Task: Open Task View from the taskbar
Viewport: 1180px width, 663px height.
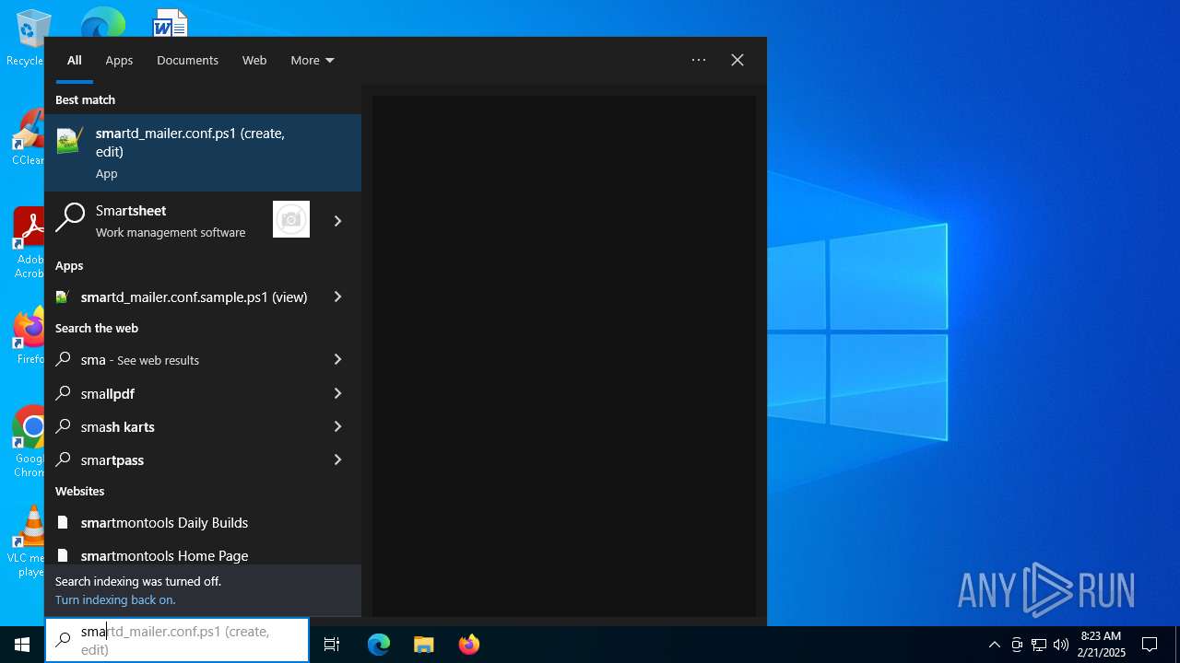Action: pos(332,645)
